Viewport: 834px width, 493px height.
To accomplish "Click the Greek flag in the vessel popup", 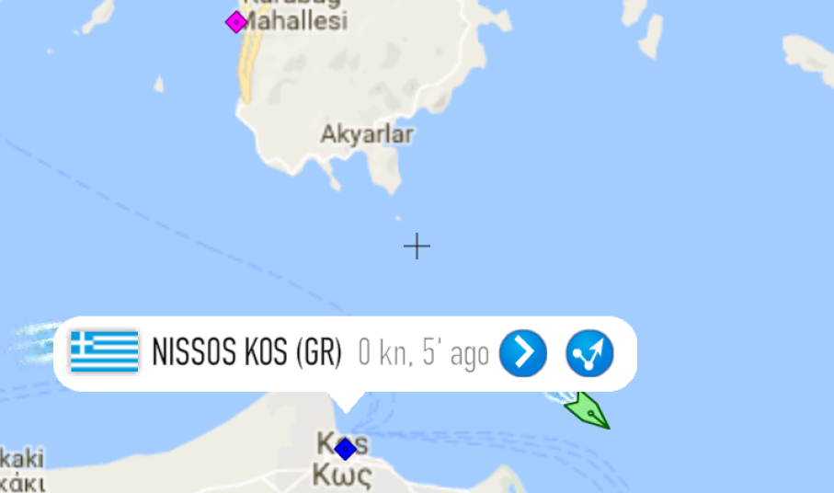I will coord(105,351).
